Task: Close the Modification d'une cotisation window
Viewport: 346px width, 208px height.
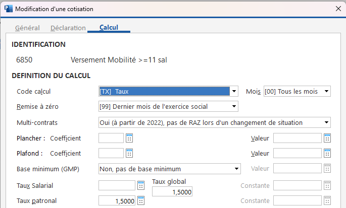Action: (x=337, y=9)
